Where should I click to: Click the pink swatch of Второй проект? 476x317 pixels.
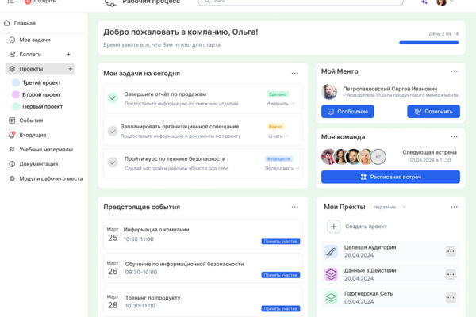coord(16,94)
